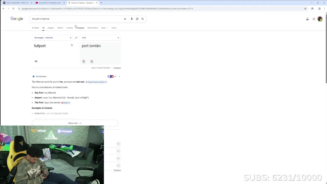Open Chrome profile icon in toolbar
The height and width of the screenshot is (184, 327).
pyautogui.click(x=319, y=8)
